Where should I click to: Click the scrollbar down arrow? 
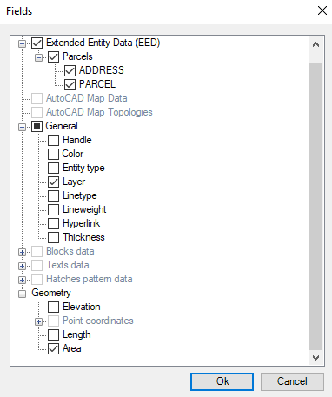(315, 358)
